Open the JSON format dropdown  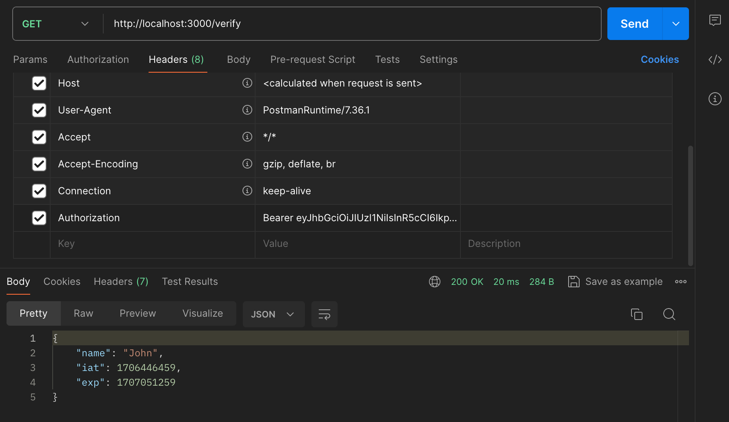(273, 314)
